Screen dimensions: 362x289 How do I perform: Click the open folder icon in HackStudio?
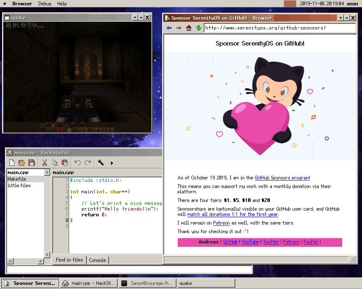tap(22, 163)
